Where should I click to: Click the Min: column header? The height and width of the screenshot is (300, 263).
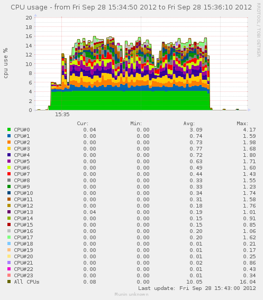(136, 124)
